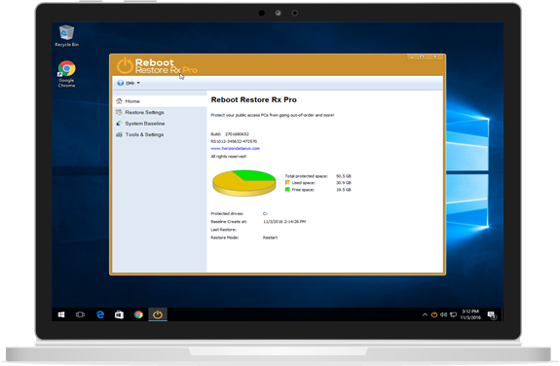Click the Reboot Restore tray icon
This screenshot has height=366, width=560.
click(434, 314)
